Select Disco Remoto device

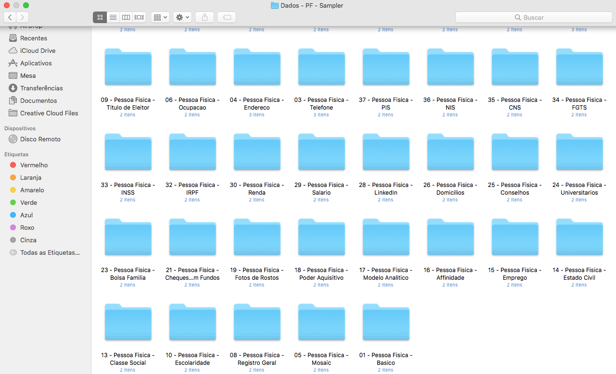40,139
